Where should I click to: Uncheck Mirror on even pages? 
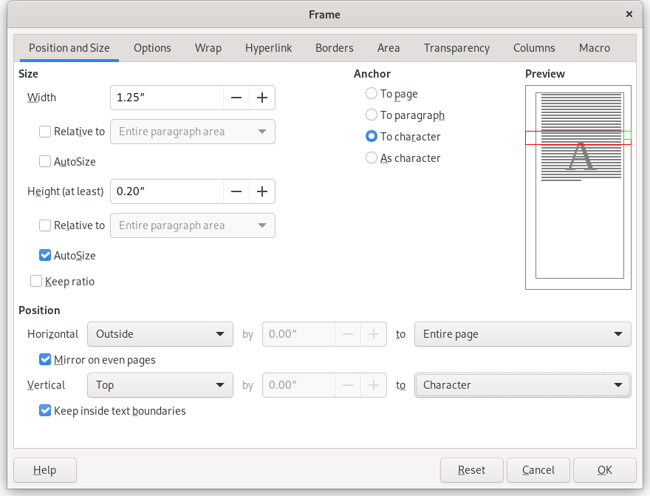point(45,360)
